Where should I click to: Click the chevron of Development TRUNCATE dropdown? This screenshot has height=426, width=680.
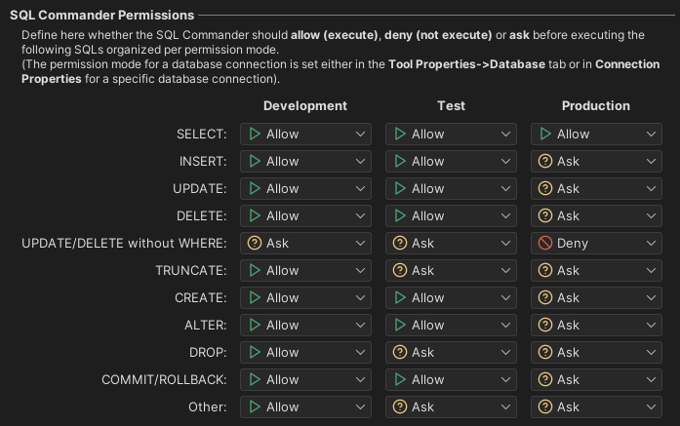point(360,270)
